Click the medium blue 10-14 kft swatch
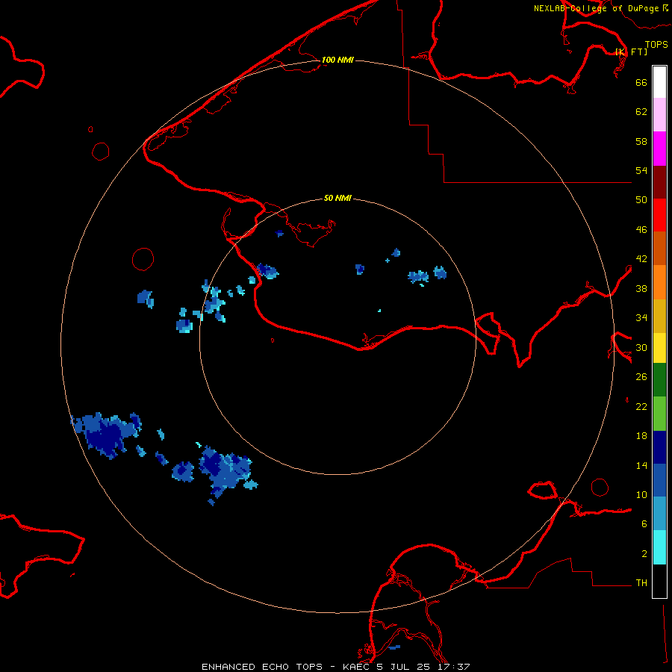The height and width of the screenshot is (672, 672). [659, 480]
